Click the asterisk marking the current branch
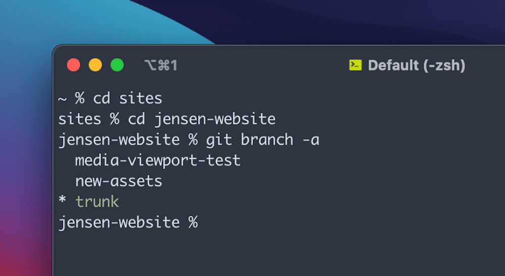The height and width of the screenshot is (276, 505). click(x=63, y=202)
